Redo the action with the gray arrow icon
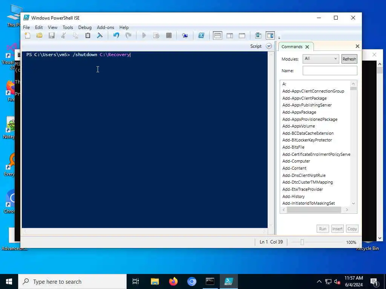This screenshot has width=386, height=289. [x=128, y=36]
